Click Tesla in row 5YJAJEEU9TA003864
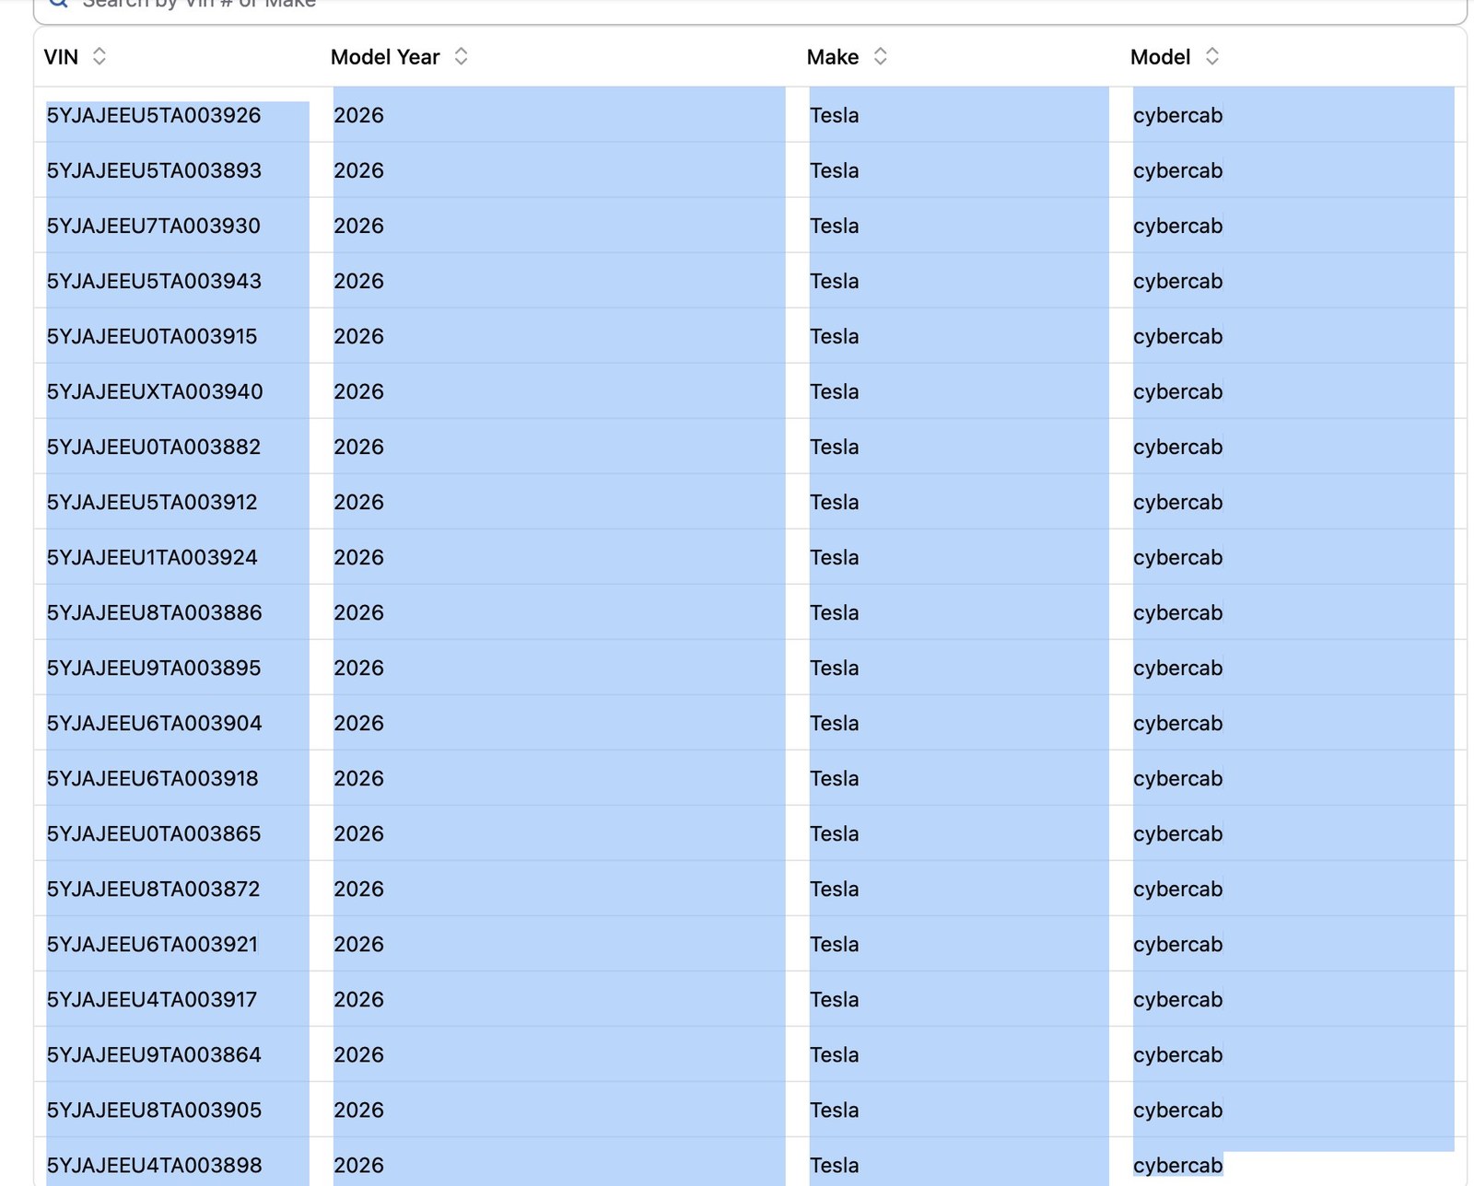Viewport: 1474px width, 1186px height. pyautogui.click(x=835, y=1054)
